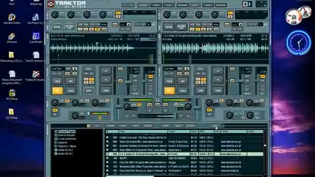Toggle deck A yellow key lock button
Screen dimensions: 315x177
[x=151, y=77]
